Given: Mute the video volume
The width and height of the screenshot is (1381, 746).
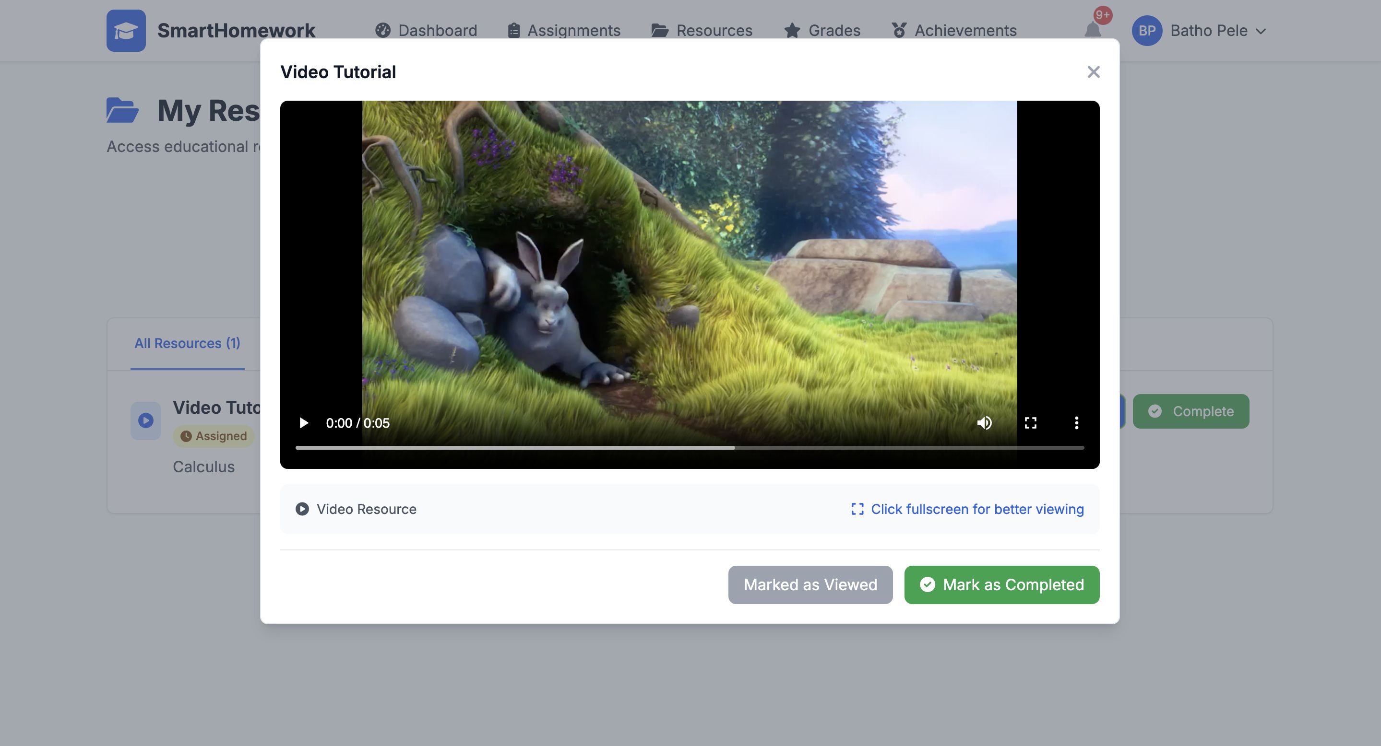Looking at the screenshot, I should point(984,423).
